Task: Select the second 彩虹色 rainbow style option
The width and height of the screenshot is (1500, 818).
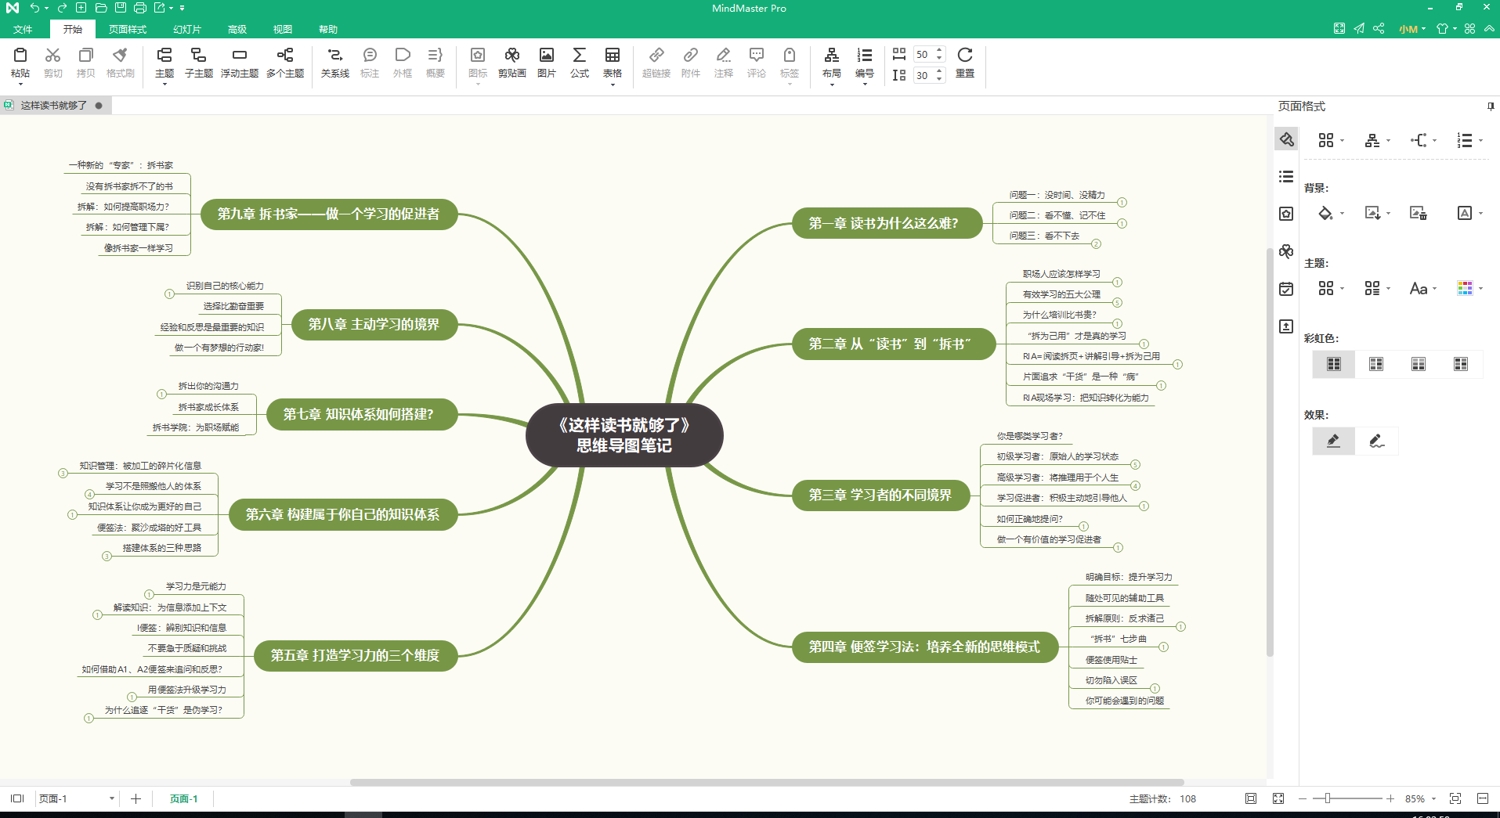Action: 1376,364
